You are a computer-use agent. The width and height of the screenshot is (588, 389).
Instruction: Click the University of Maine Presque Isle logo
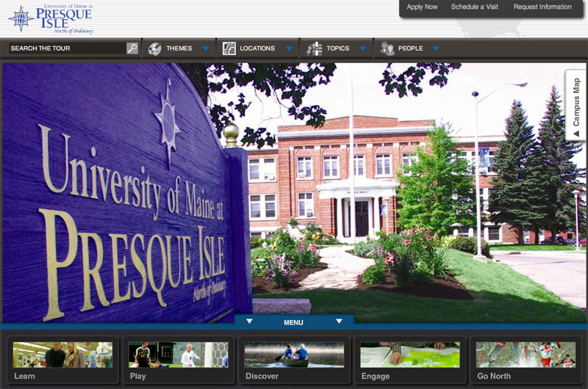tap(51, 18)
